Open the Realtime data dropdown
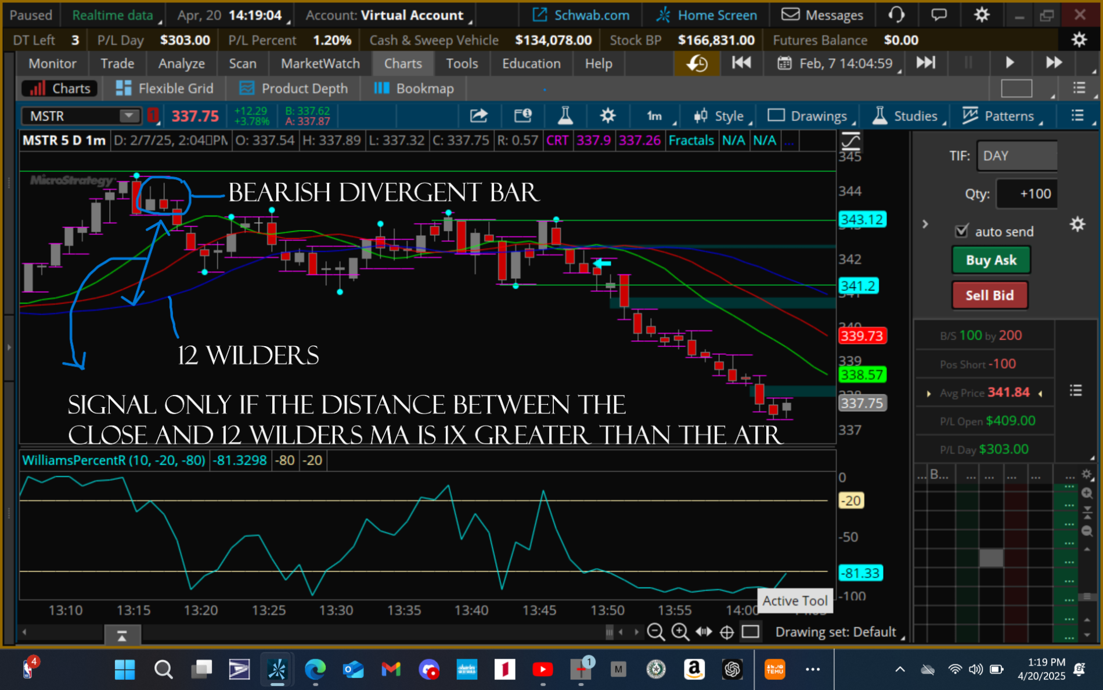The height and width of the screenshot is (690, 1103). coord(117,15)
